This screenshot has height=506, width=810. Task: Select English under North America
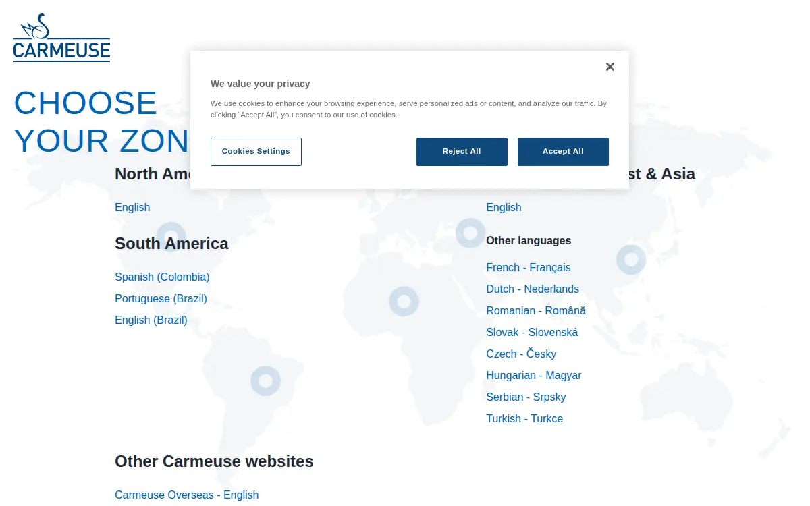coord(132,208)
